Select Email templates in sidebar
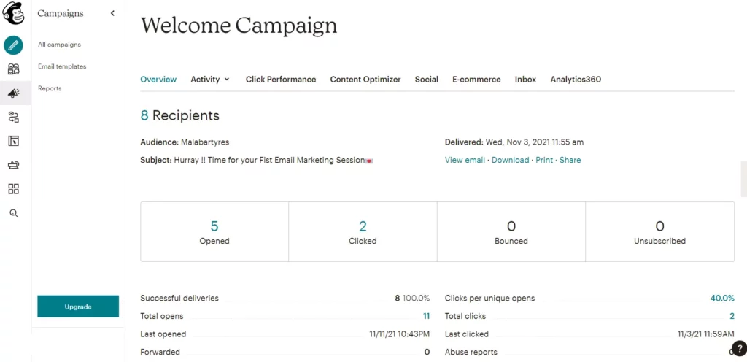Viewport: 747px width, 362px height. point(62,66)
